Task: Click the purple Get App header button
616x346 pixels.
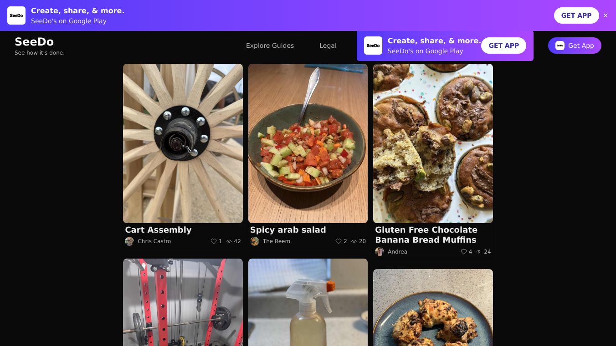Action: [x=575, y=46]
